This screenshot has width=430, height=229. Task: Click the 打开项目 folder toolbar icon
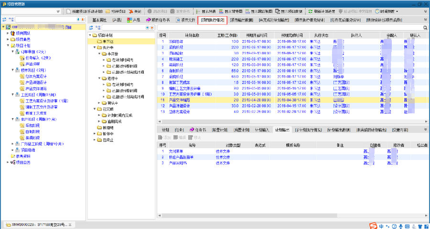click(108, 11)
